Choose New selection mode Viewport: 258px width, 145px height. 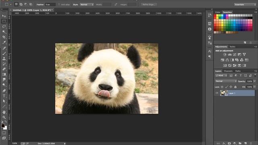(x=16, y=4)
